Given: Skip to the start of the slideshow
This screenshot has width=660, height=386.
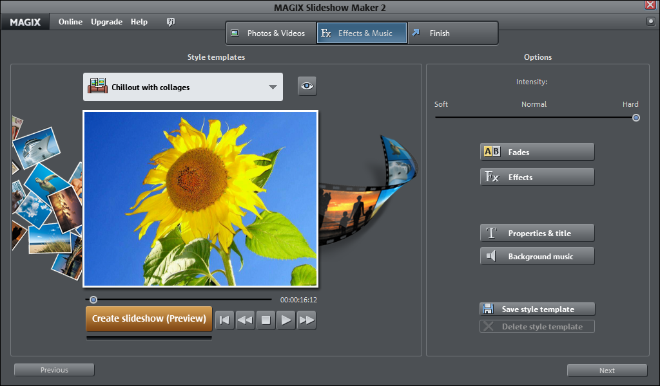Looking at the screenshot, I should pyautogui.click(x=225, y=320).
